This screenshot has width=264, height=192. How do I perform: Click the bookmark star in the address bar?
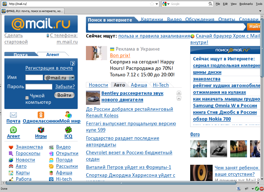click(152, 4)
